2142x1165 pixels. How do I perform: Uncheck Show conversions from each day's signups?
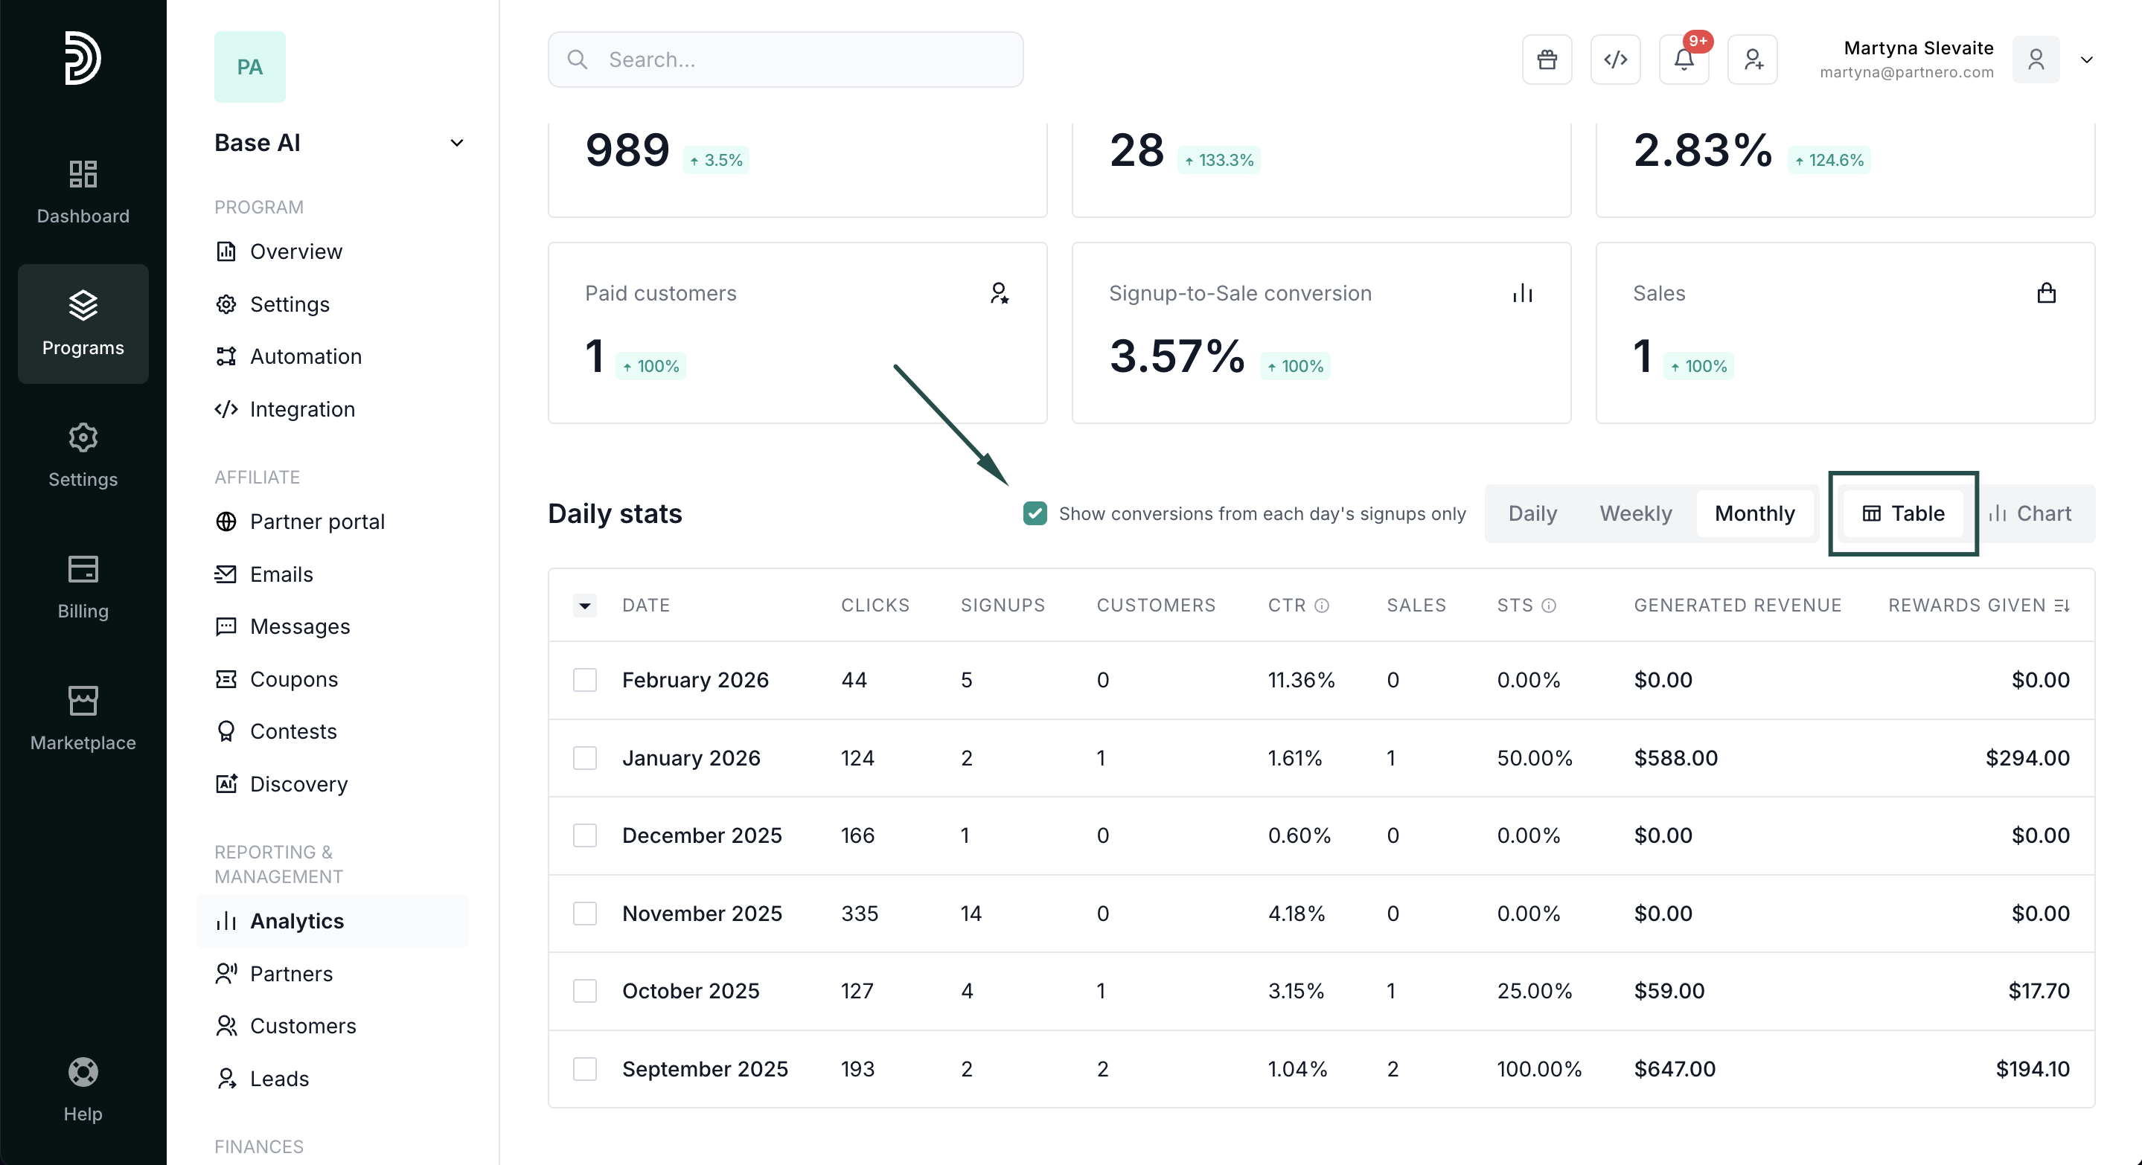pos(1035,513)
